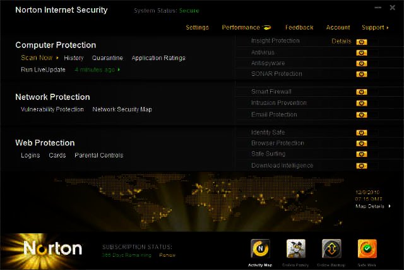Close the Norton window

392,8
